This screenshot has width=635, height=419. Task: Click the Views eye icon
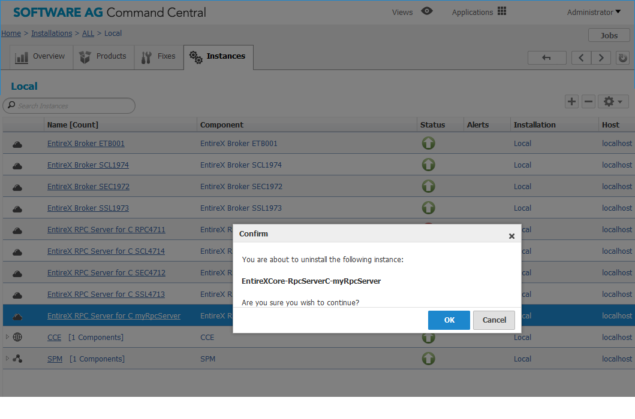point(427,11)
